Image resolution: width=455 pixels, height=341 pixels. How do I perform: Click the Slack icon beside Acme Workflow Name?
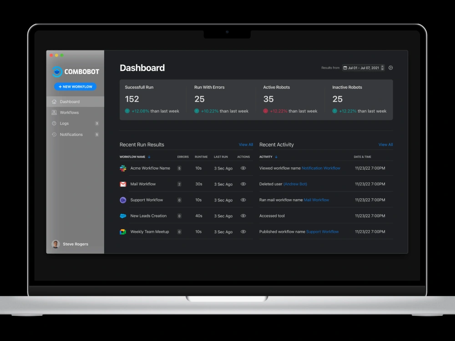[123, 168]
